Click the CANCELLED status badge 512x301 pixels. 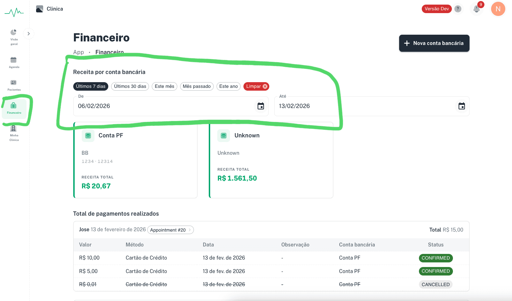436,285
